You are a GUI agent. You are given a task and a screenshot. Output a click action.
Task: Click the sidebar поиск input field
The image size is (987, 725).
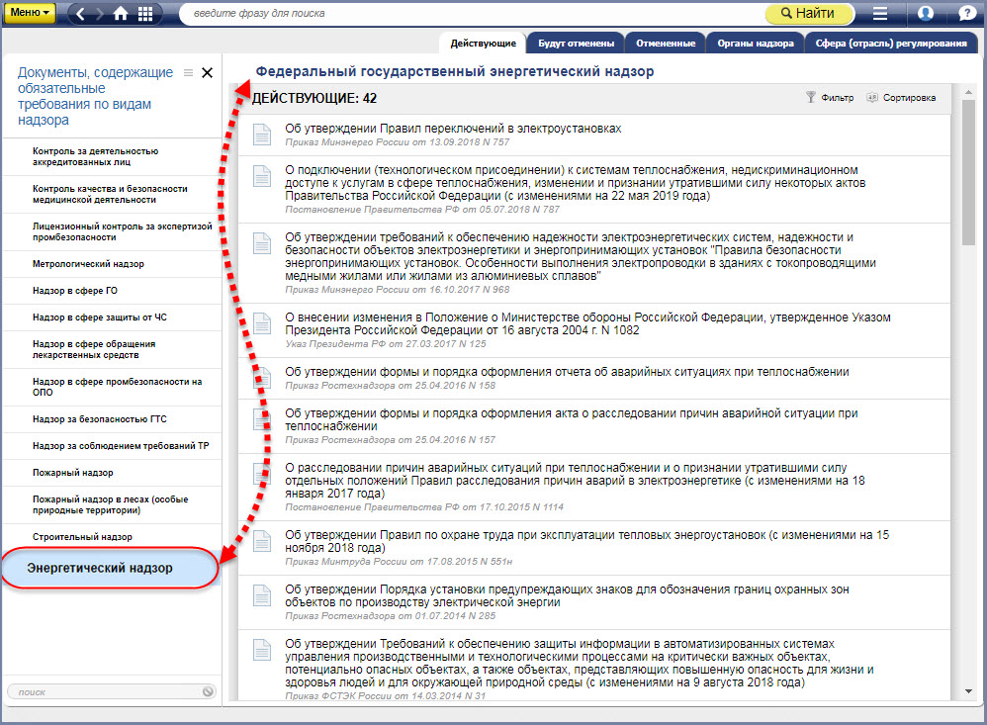[104, 691]
